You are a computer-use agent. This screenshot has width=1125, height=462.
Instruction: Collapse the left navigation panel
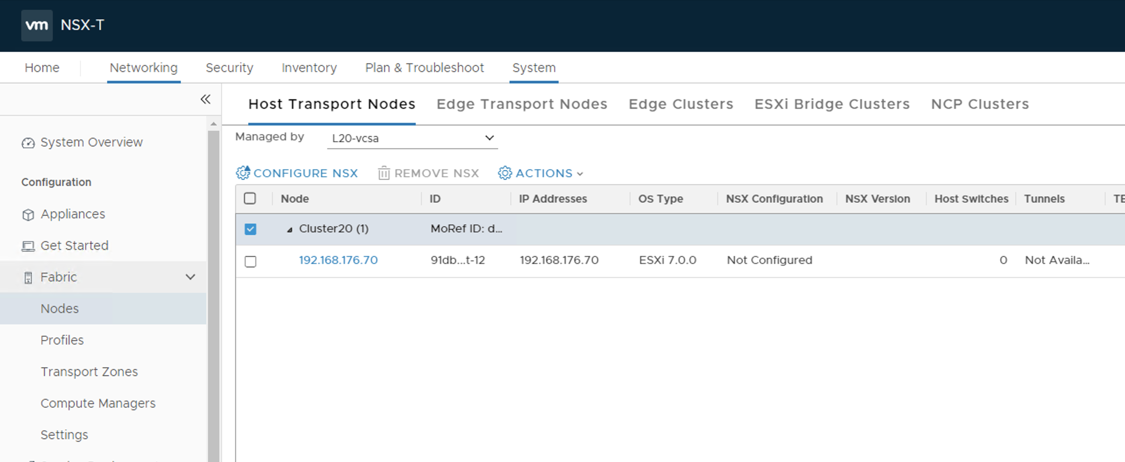point(205,99)
